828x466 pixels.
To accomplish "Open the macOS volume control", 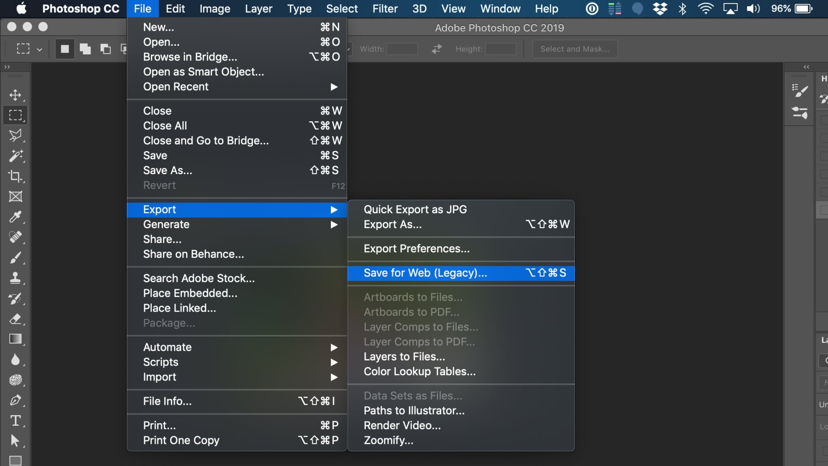I will pyautogui.click(x=753, y=9).
